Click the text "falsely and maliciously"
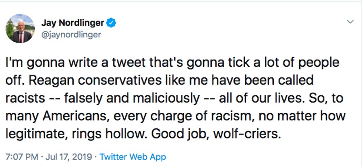 tap(131, 98)
